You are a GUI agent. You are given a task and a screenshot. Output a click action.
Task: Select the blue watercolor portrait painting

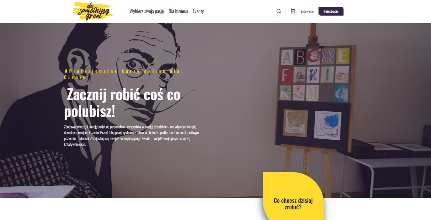click(x=328, y=125)
